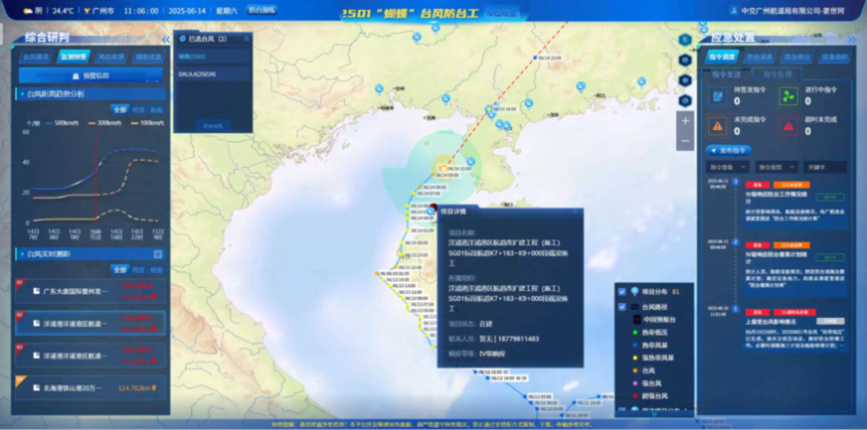Select the 指令调度 tab
The width and height of the screenshot is (867, 430).
722,57
